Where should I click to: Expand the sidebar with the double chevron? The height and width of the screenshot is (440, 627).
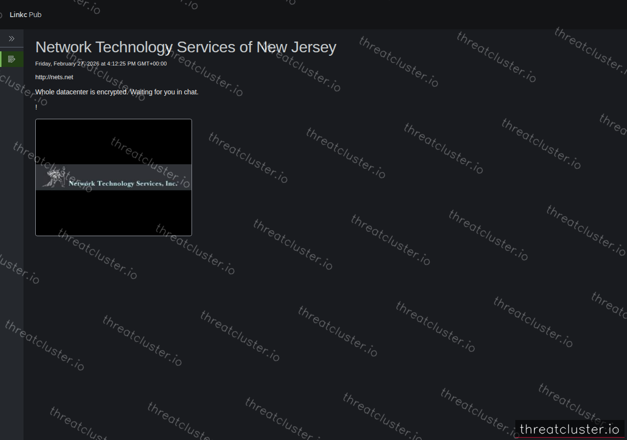pyautogui.click(x=12, y=39)
